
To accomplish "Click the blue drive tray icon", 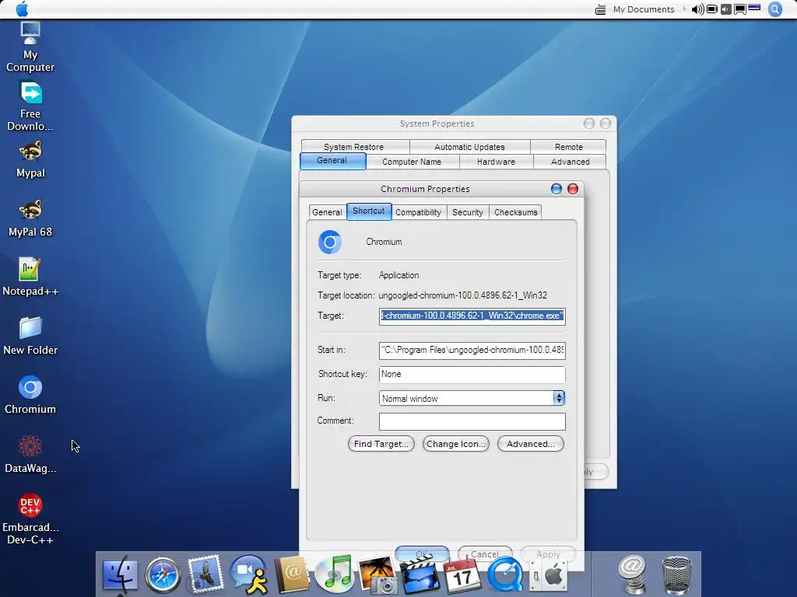I will [754, 8].
